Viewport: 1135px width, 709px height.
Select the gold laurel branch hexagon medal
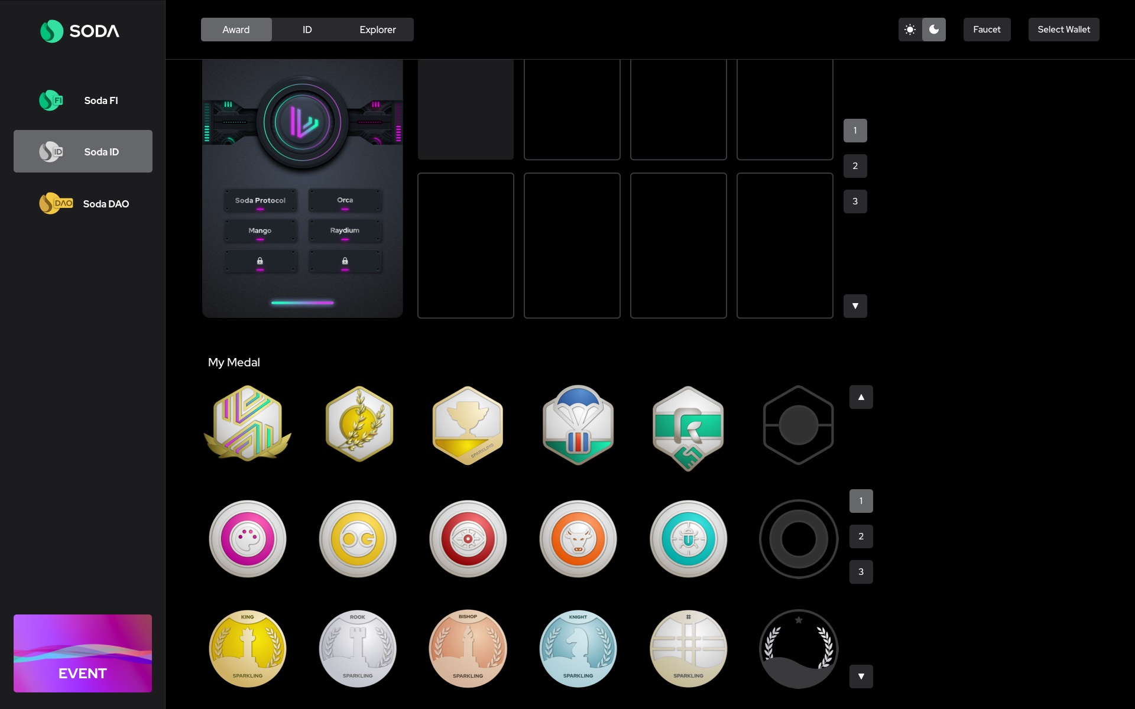click(x=358, y=424)
